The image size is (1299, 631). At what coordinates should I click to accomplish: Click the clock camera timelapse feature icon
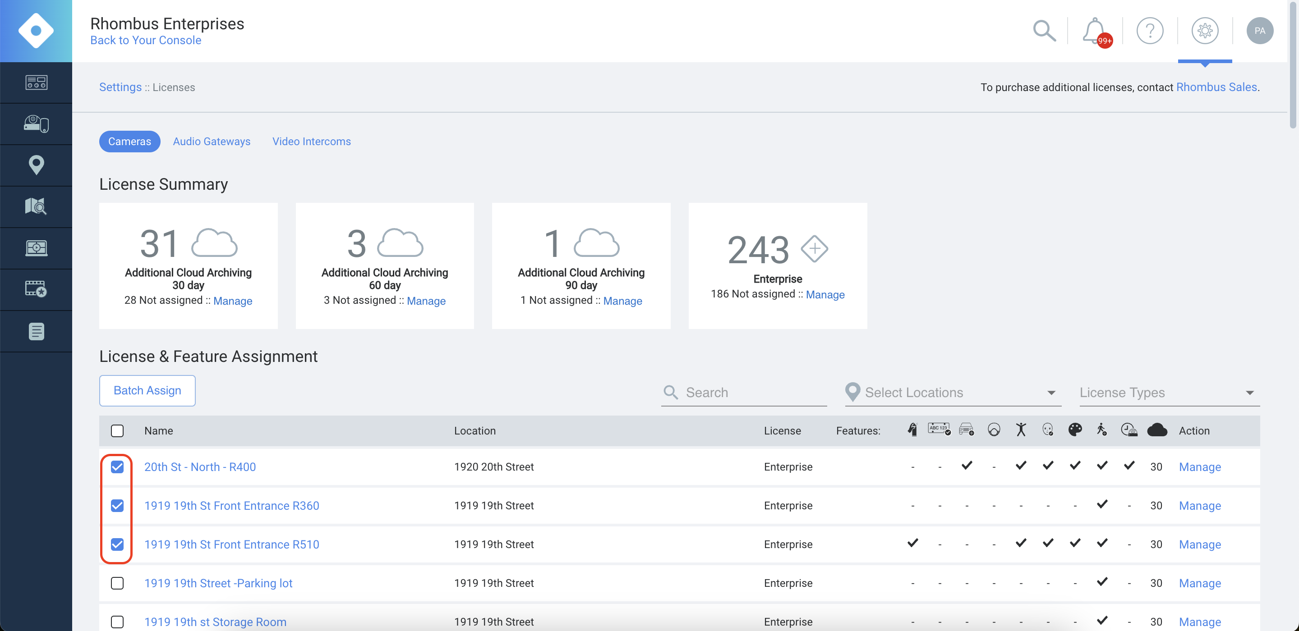1129,430
